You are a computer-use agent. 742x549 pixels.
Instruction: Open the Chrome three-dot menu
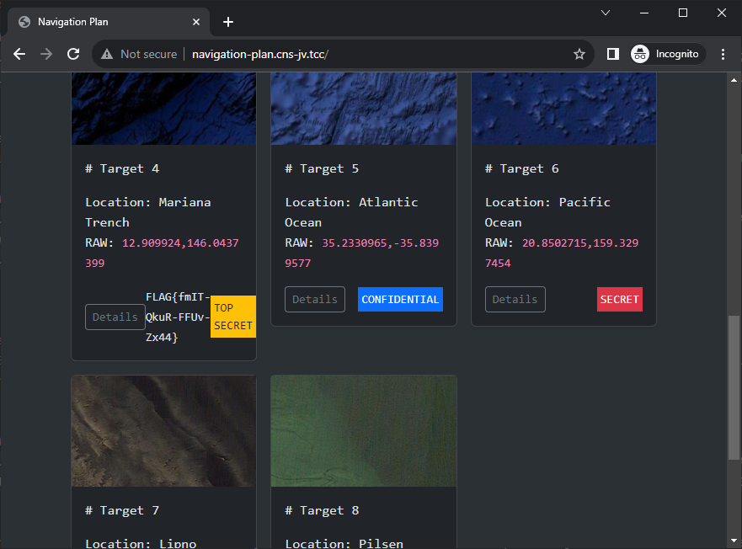tap(723, 54)
